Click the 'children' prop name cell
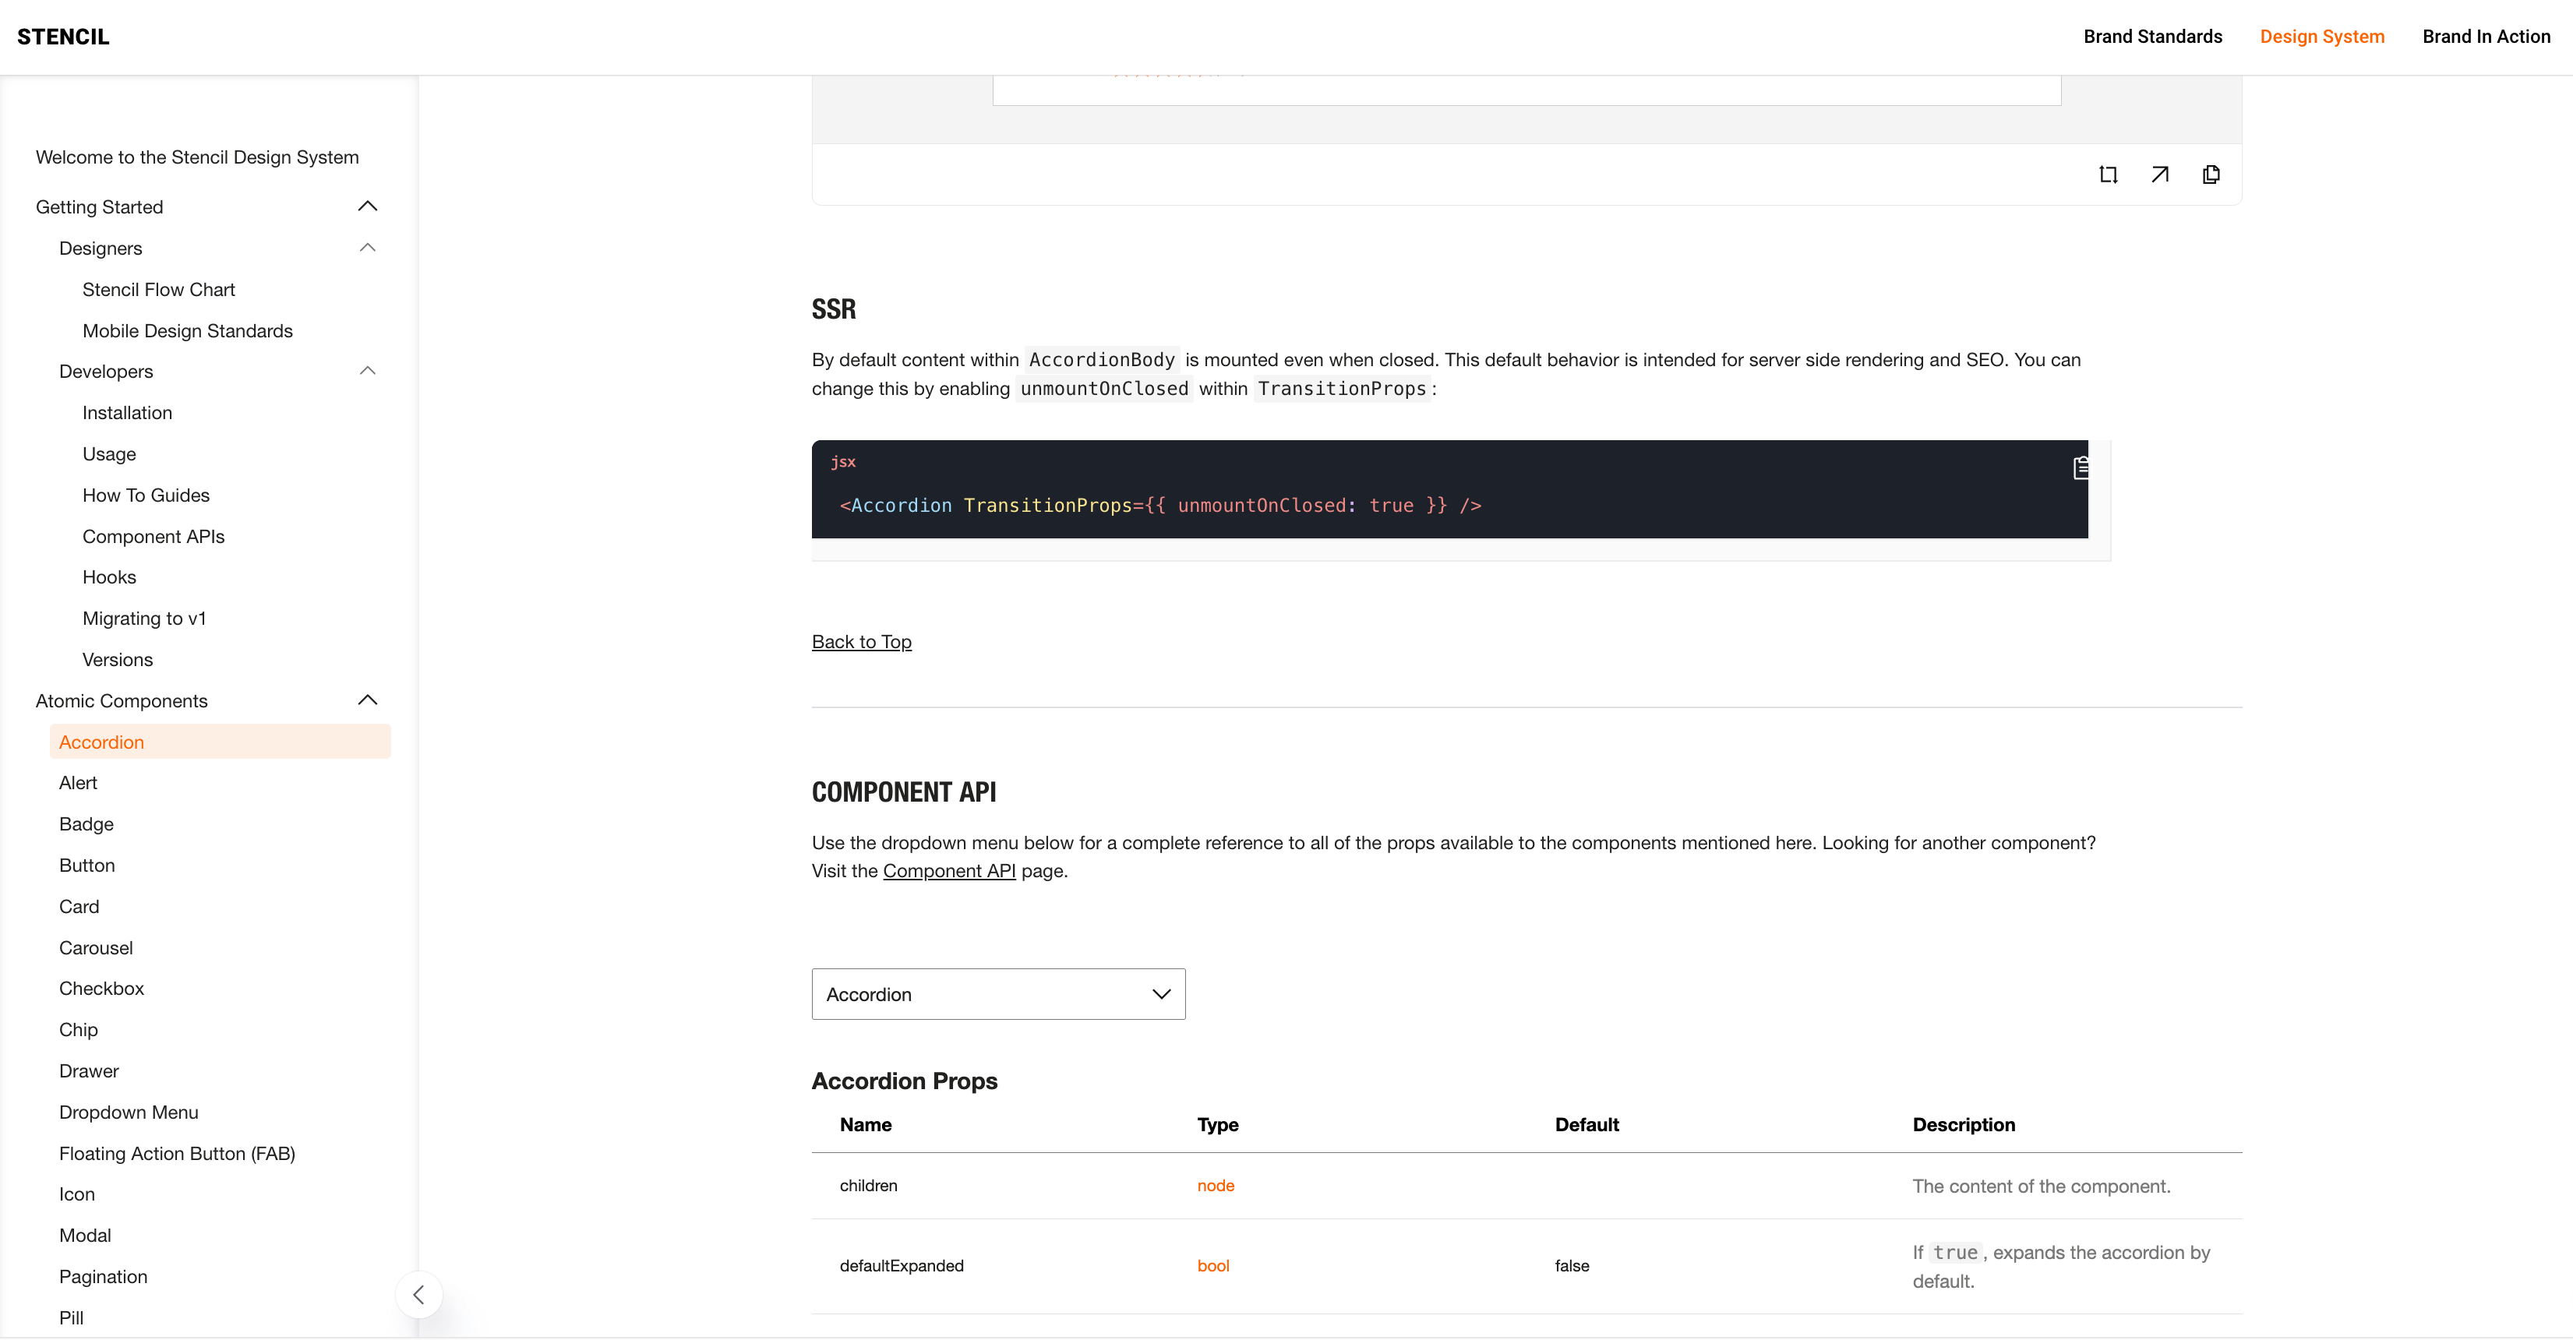 click(x=868, y=1187)
